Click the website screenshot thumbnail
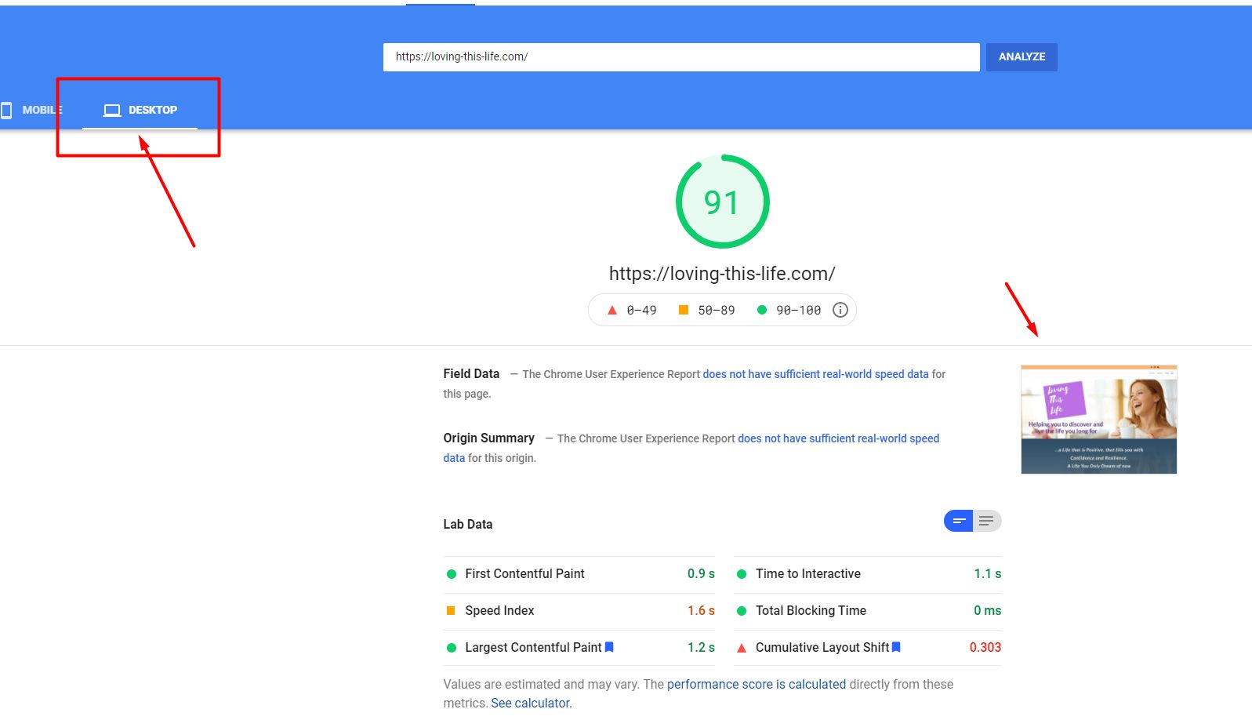Viewport: 1252px width, 720px height. [x=1098, y=420]
